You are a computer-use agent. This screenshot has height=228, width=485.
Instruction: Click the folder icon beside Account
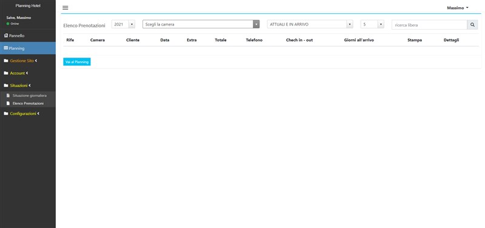(x=6, y=73)
